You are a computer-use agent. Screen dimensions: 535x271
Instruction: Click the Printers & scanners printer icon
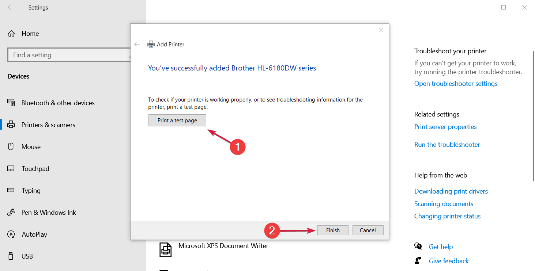click(x=11, y=125)
